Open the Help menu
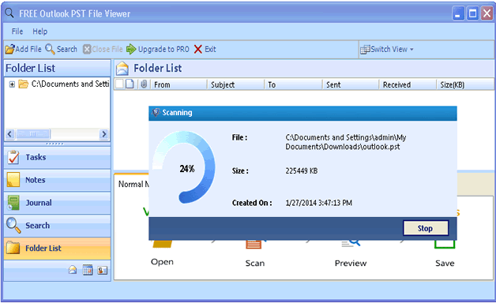 tap(39, 32)
